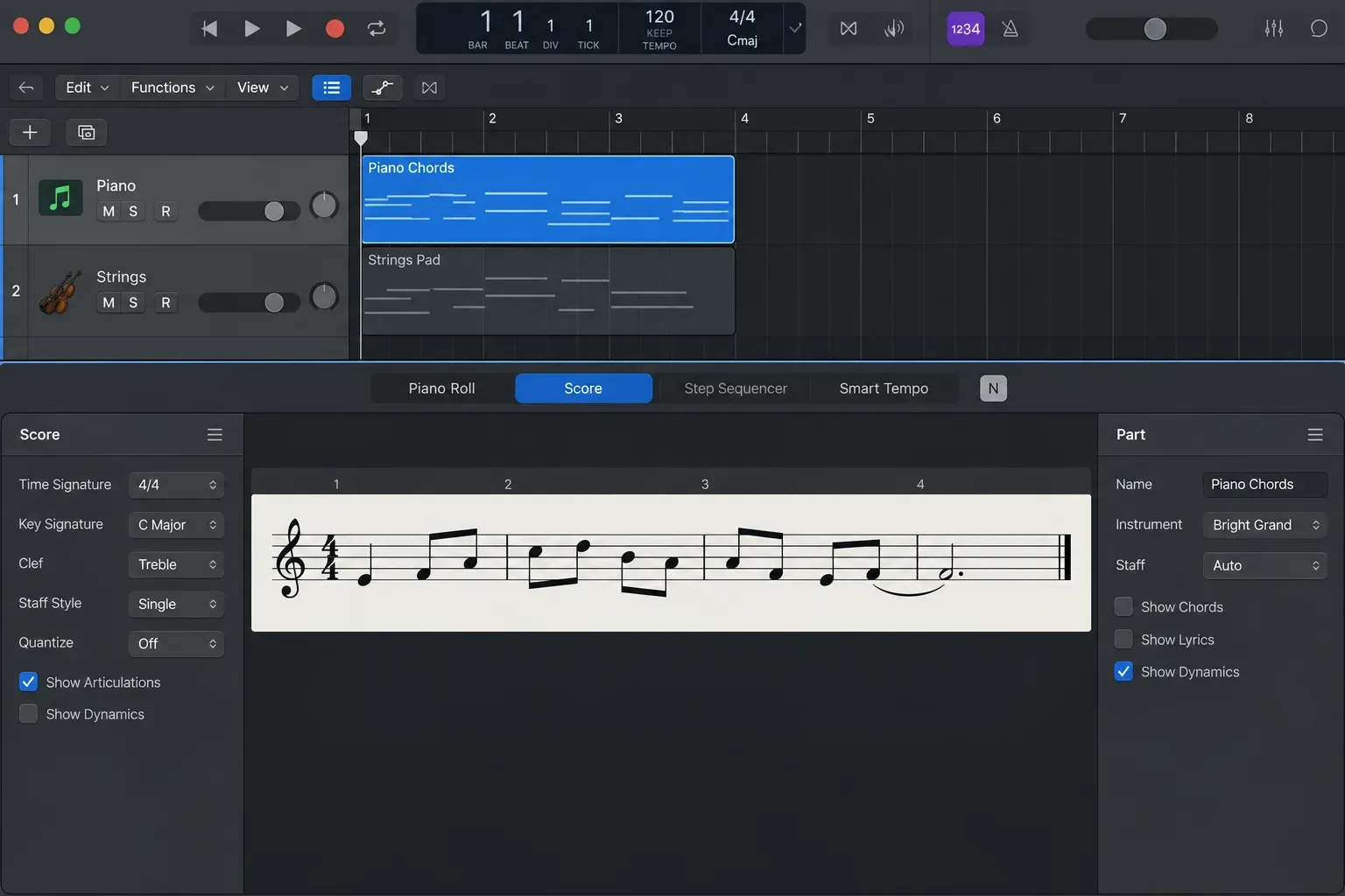Adjust the master volume slider

pos(1151,29)
